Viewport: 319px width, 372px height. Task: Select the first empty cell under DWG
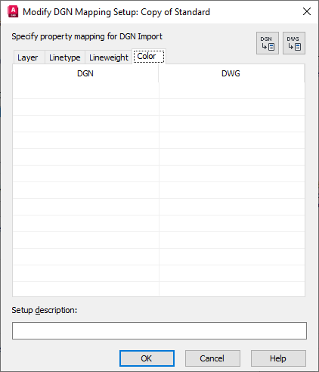(x=232, y=91)
